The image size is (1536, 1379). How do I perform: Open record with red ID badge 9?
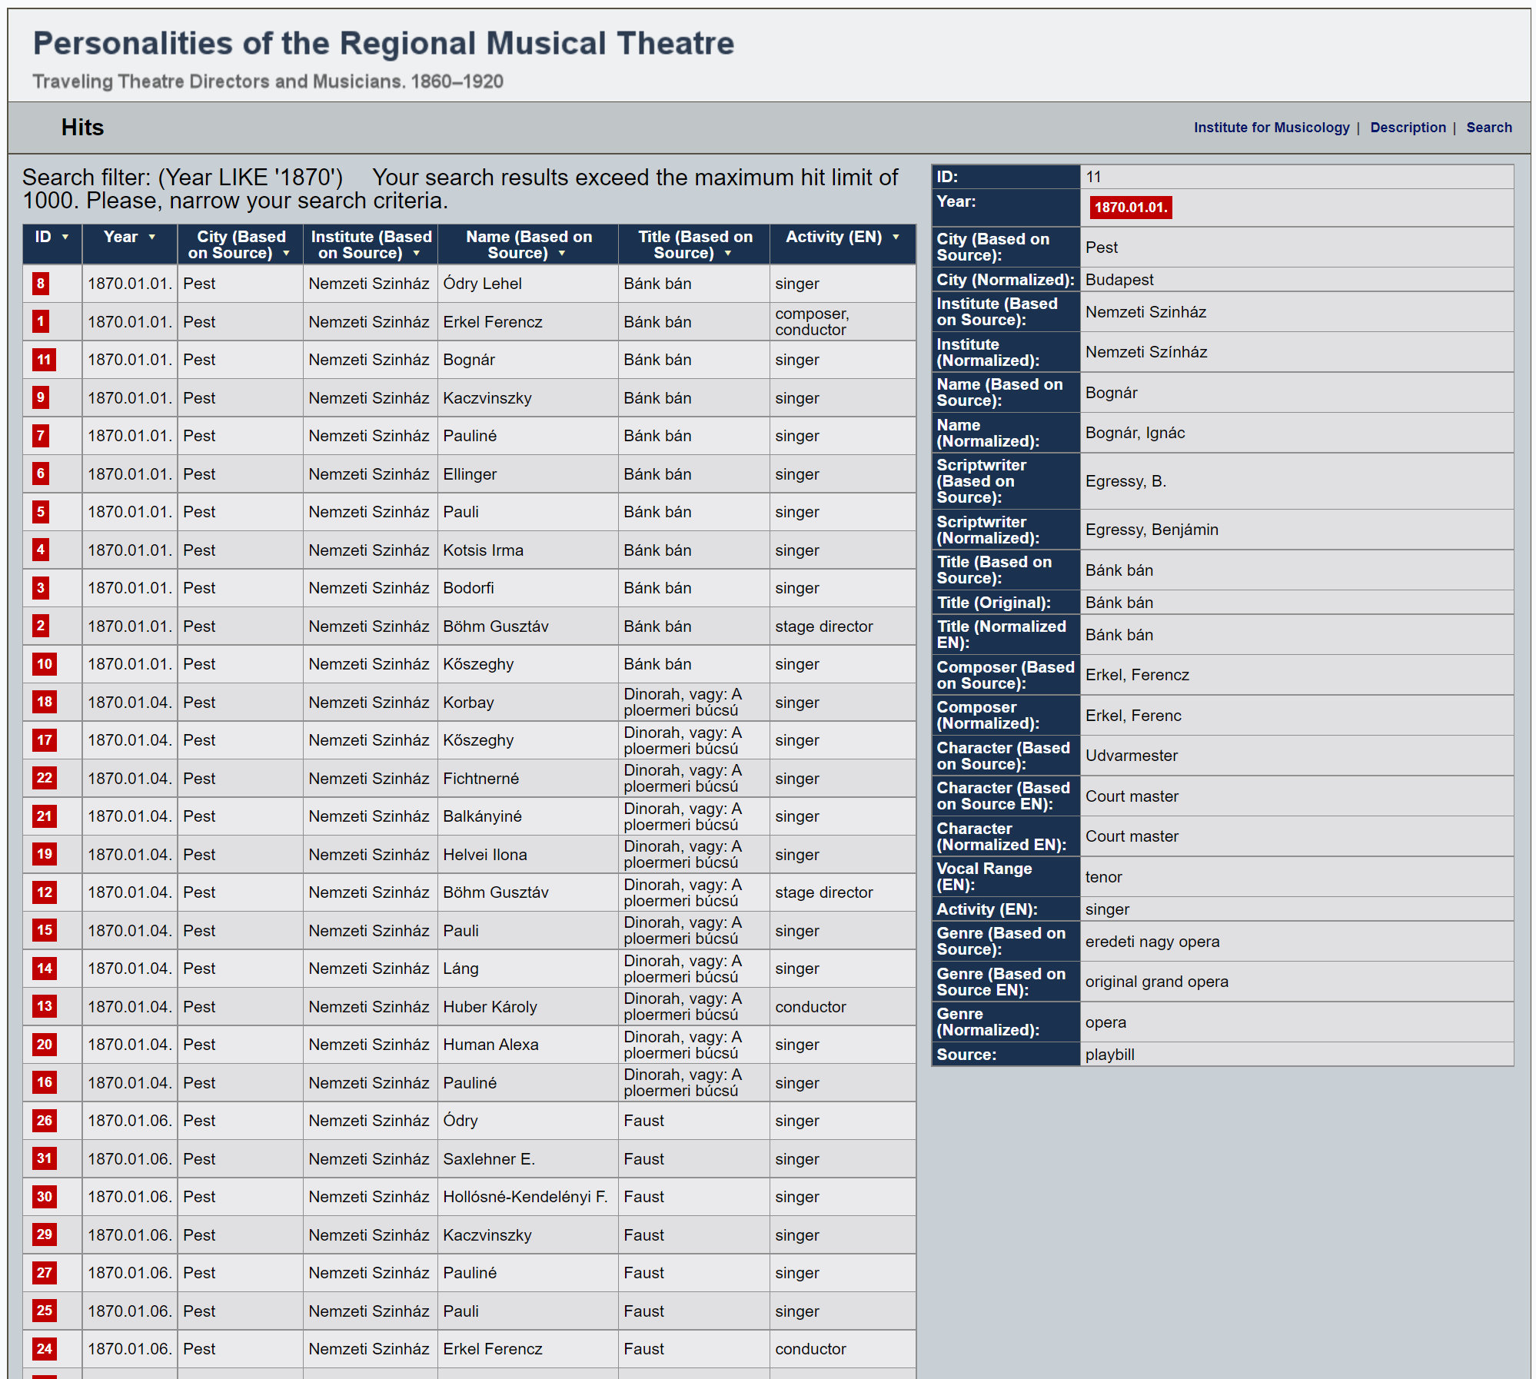tap(41, 397)
